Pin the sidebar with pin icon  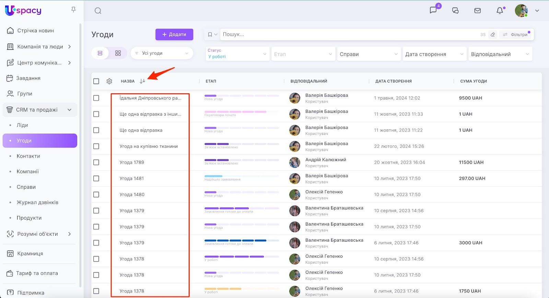(x=73, y=10)
